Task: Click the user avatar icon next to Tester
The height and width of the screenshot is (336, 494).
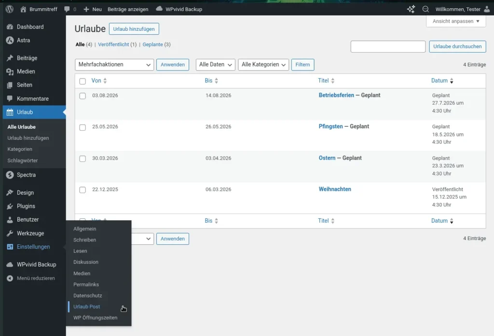Action: 487,9
